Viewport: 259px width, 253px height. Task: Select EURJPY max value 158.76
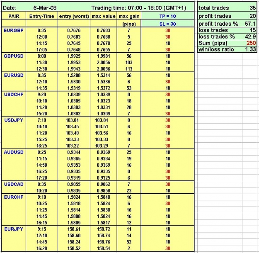coord(104,242)
